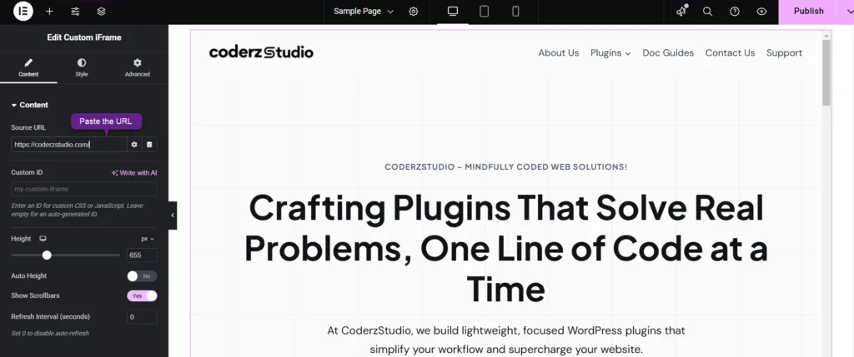Switch to tablet preview mode
The image size is (854, 357).
(x=485, y=12)
